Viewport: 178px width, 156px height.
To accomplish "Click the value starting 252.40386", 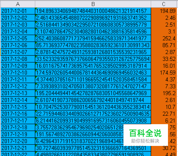I will tap(93, 38).
